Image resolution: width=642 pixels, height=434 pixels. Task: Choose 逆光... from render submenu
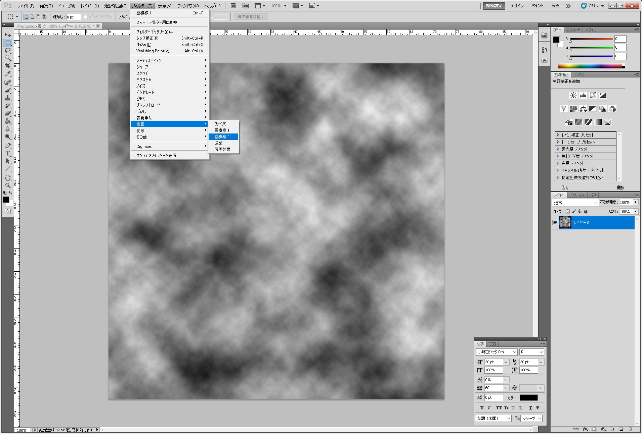click(223, 143)
